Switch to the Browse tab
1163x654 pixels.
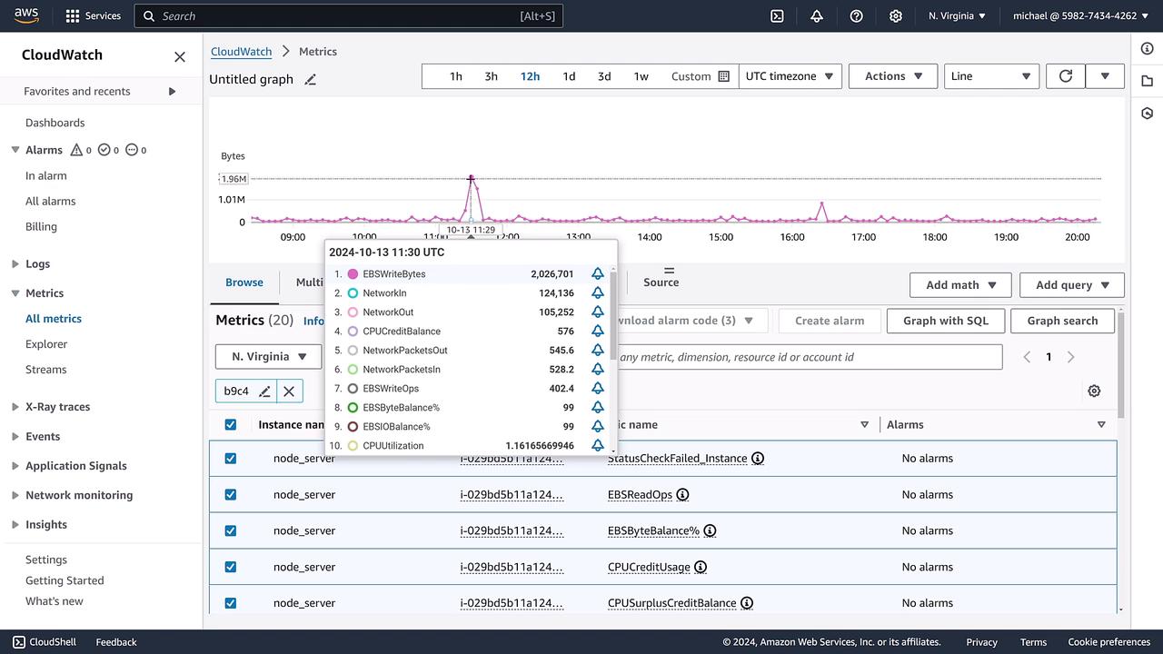[244, 282]
